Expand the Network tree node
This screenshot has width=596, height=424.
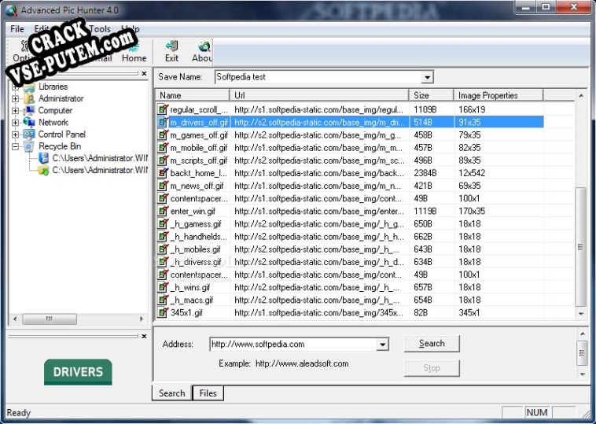point(15,123)
